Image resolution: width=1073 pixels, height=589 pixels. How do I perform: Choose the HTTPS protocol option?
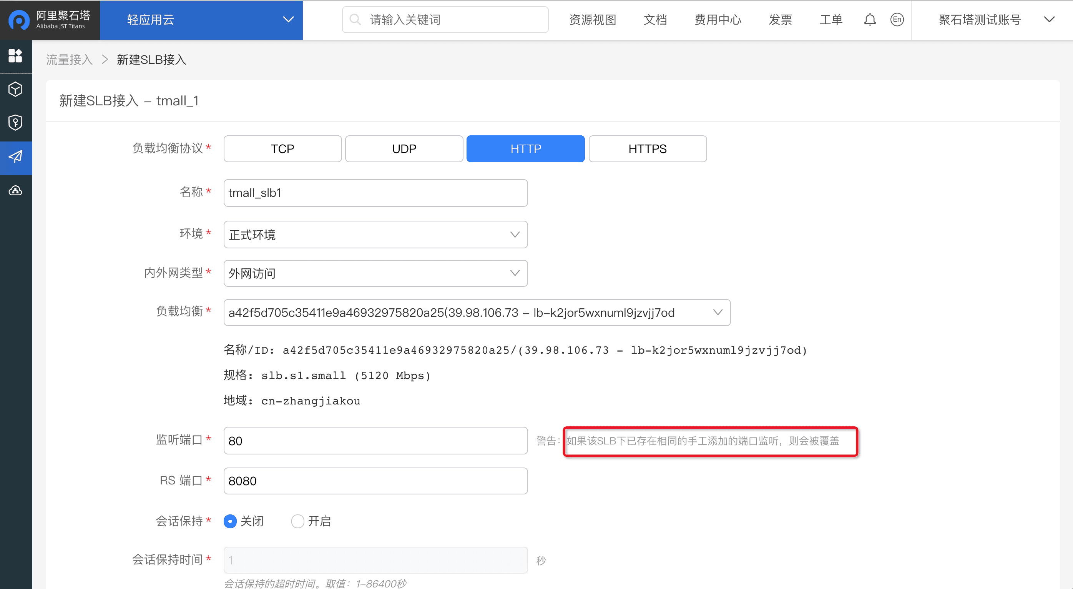pyautogui.click(x=648, y=149)
